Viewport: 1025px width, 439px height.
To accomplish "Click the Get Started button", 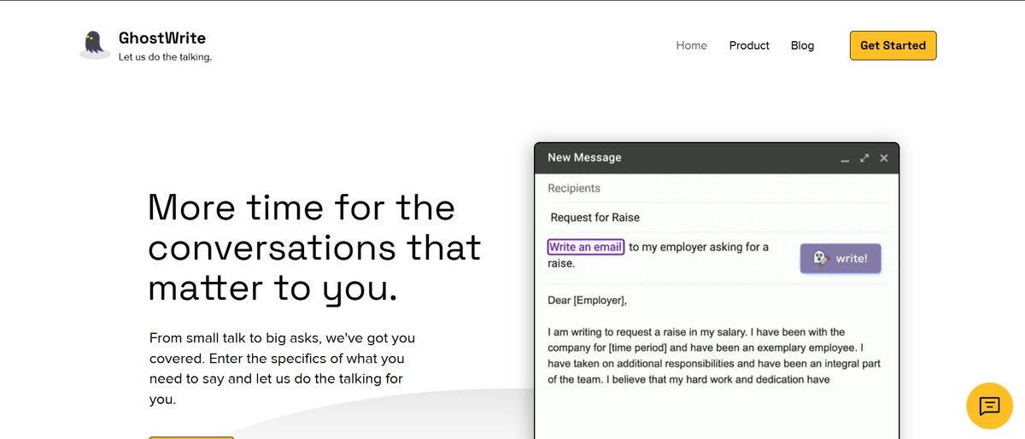I will tap(893, 45).
